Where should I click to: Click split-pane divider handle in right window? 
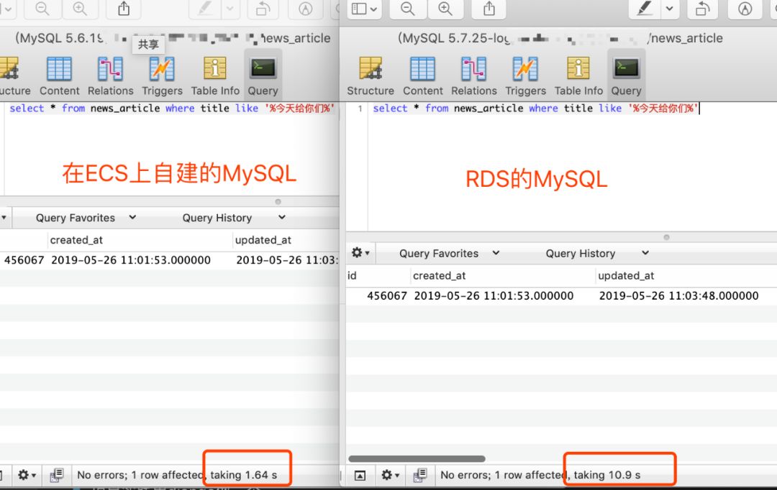pyautogui.click(x=666, y=237)
